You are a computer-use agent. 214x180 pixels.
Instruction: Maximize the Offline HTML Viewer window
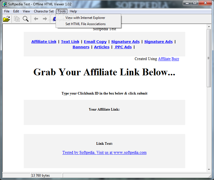tap(195, 3)
